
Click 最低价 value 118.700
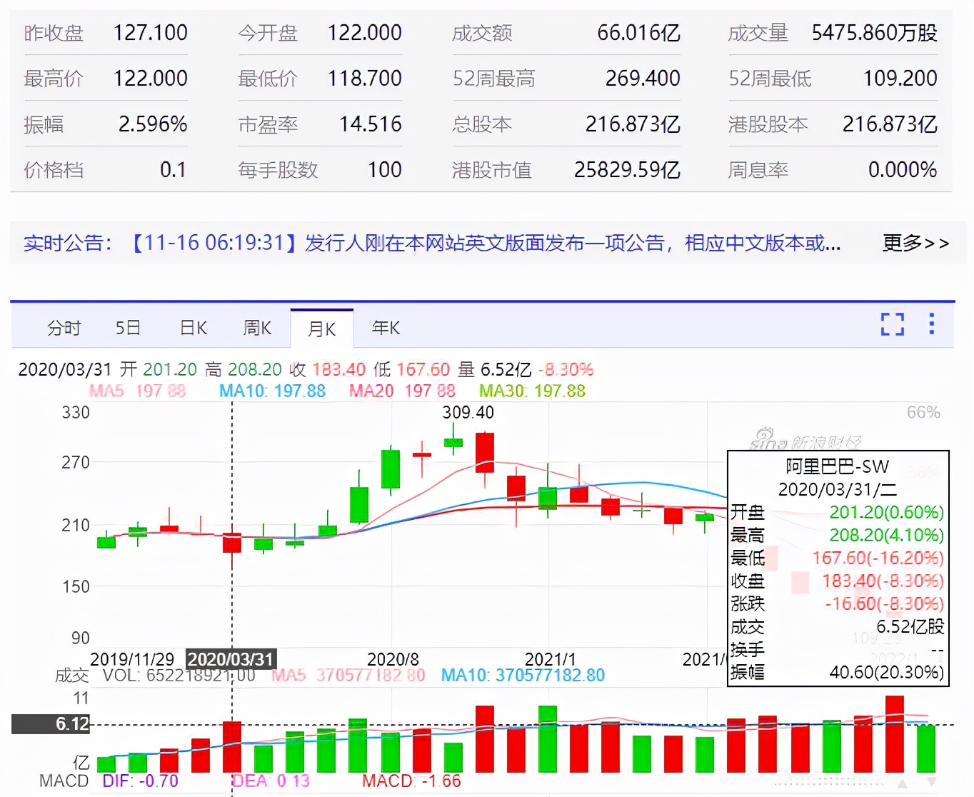point(365,79)
